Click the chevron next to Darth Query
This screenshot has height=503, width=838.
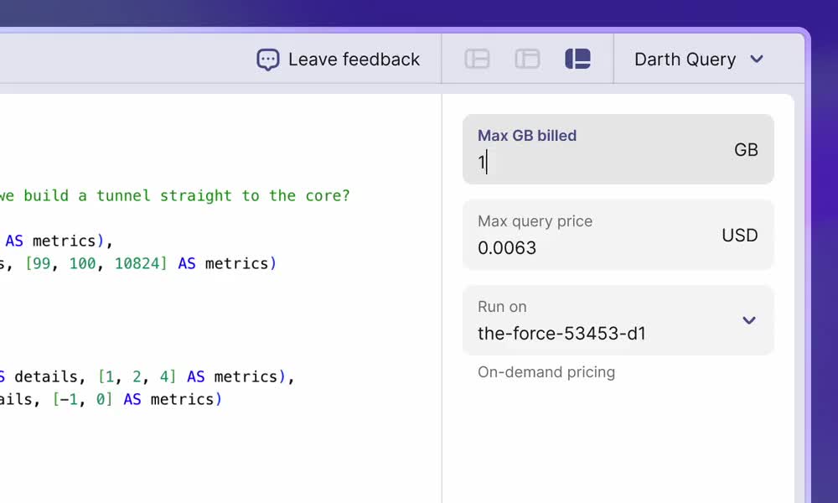pyautogui.click(x=757, y=60)
